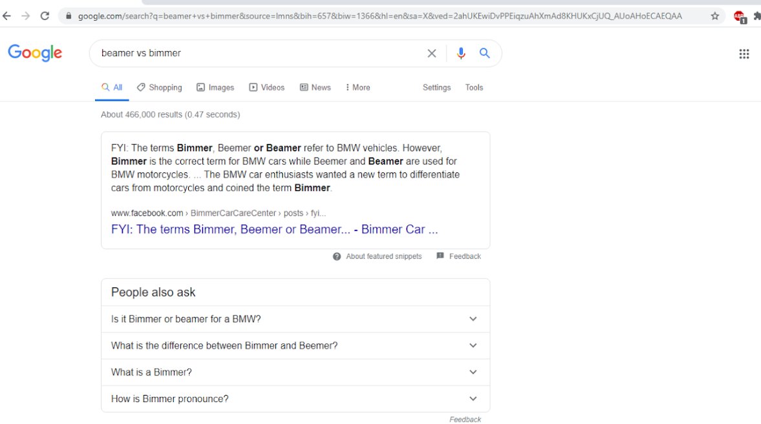Click the flag icon next to snippet Feedback

click(x=440, y=256)
